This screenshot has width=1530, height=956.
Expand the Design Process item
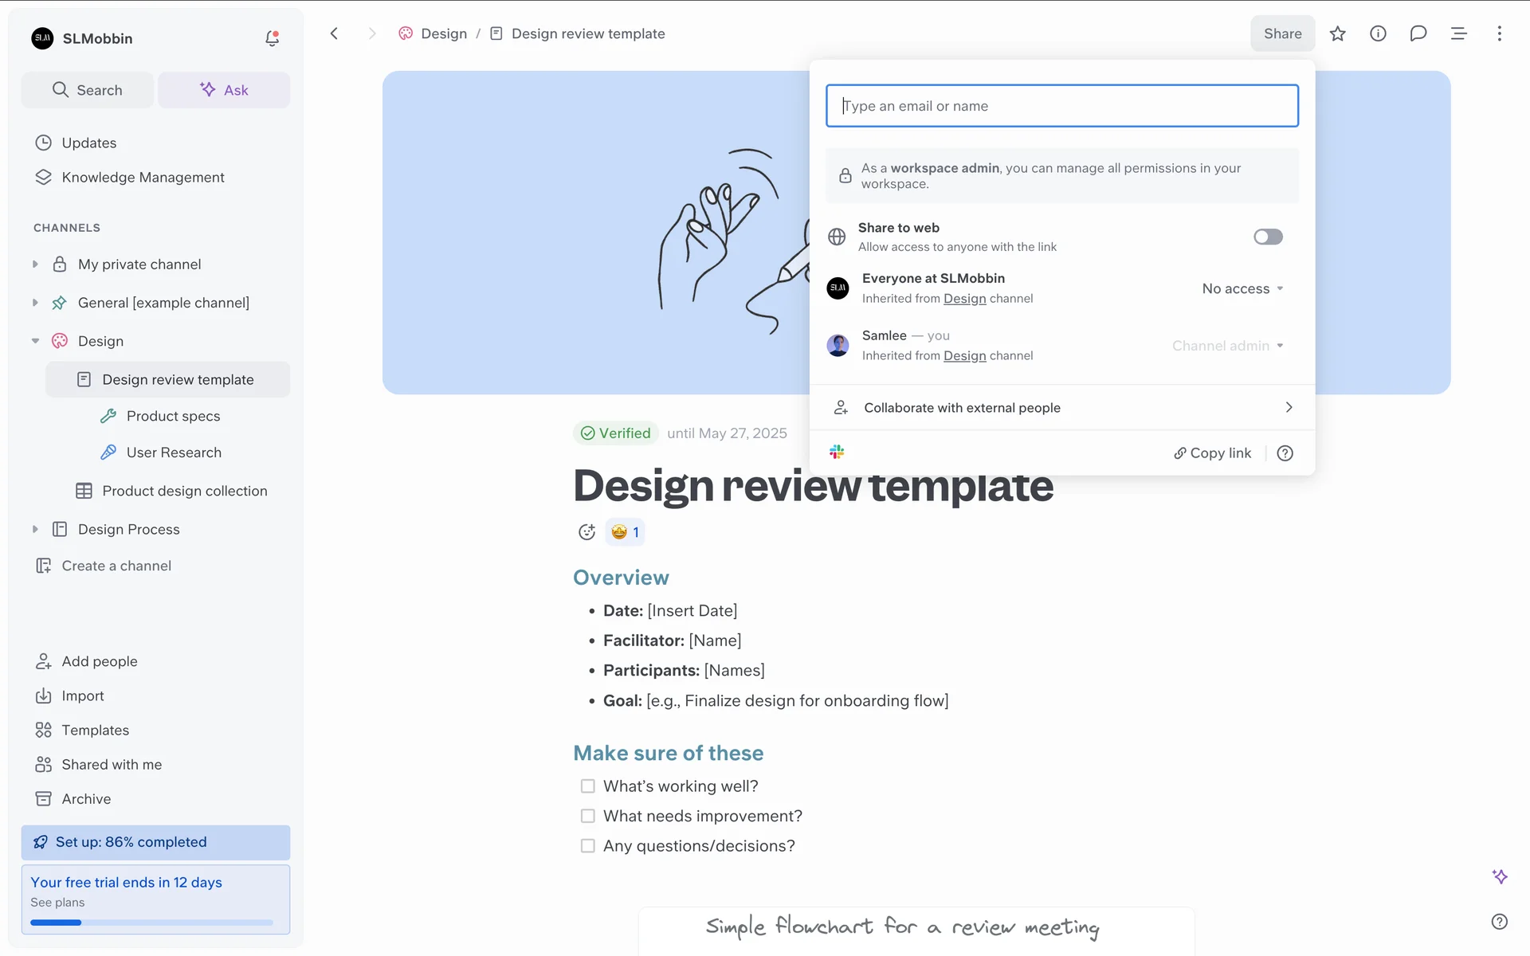pyautogui.click(x=35, y=529)
